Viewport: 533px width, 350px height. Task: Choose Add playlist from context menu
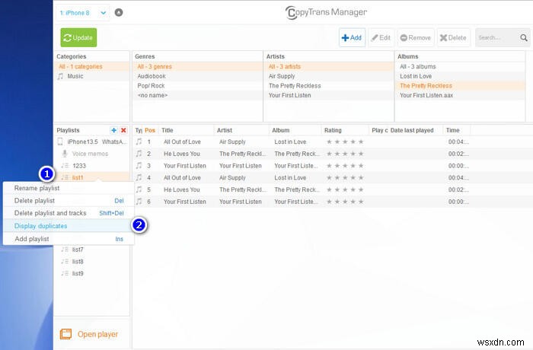pos(69,239)
